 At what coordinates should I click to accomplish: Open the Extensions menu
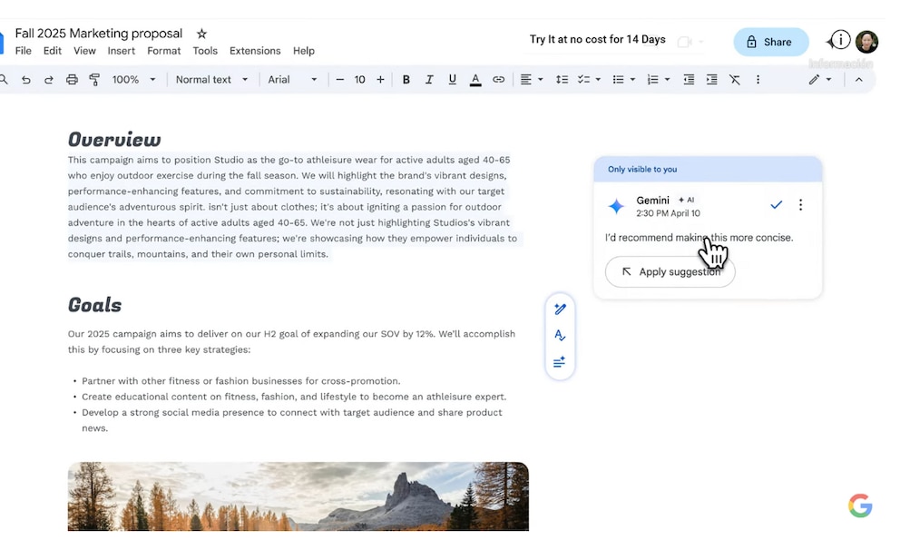pos(255,51)
